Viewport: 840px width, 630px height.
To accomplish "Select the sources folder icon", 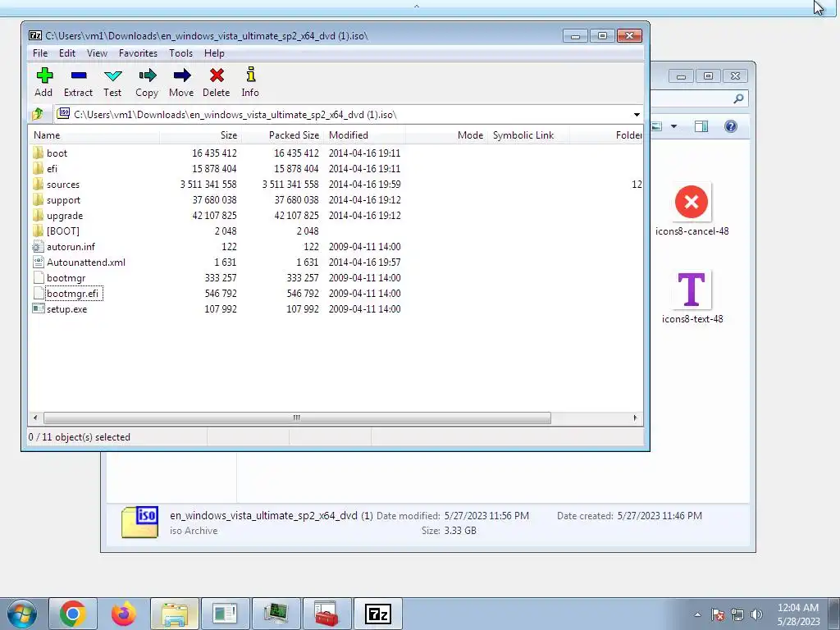I will [x=38, y=184].
